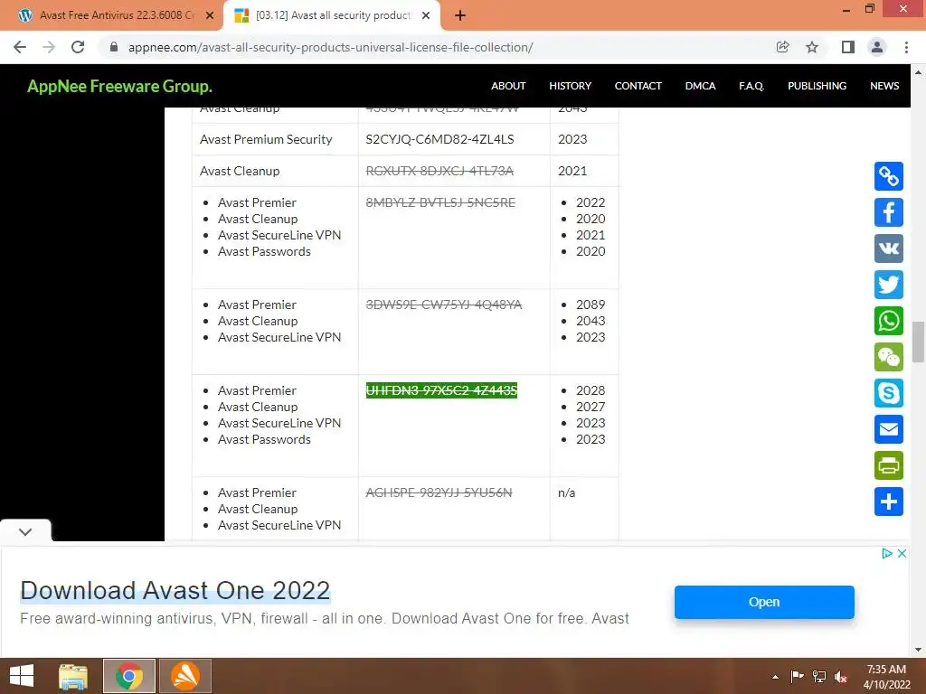Image resolution: width=926 pixels, height=694 pixels.
Task: Click the Download Avast One 2022 ad headline
Action: tap(175, 590)
